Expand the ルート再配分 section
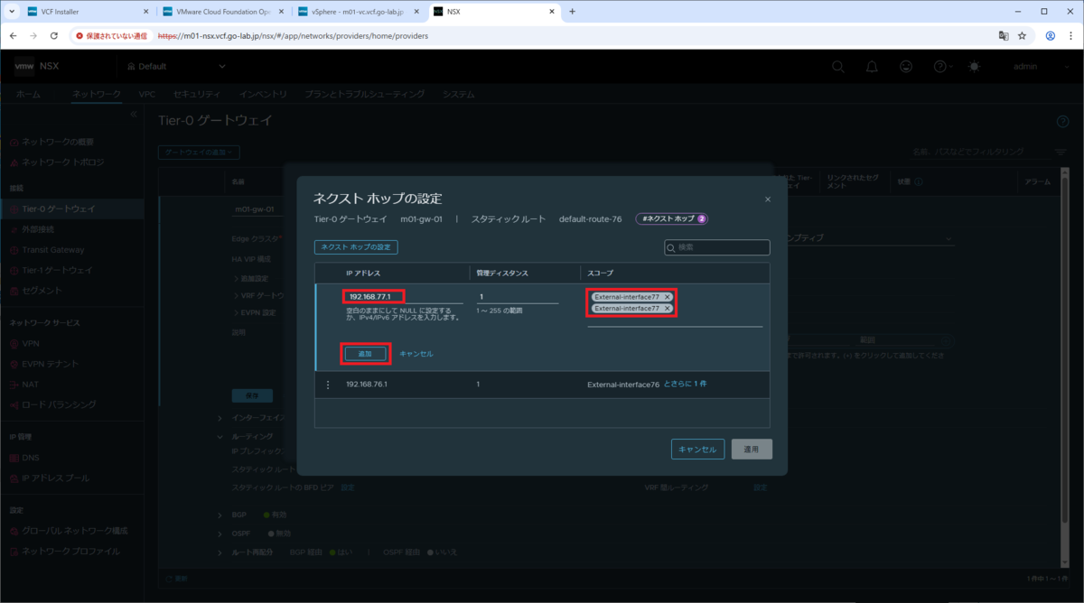 (220, 551)
